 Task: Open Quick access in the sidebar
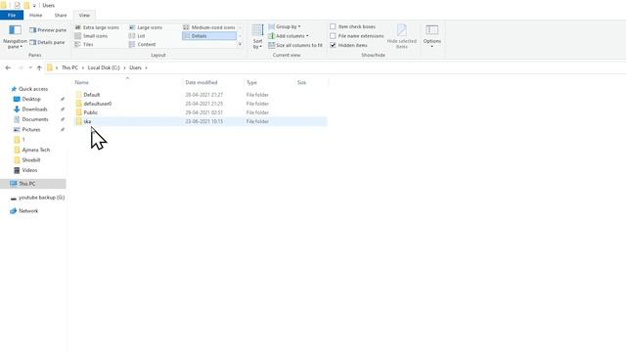point(33,89)
